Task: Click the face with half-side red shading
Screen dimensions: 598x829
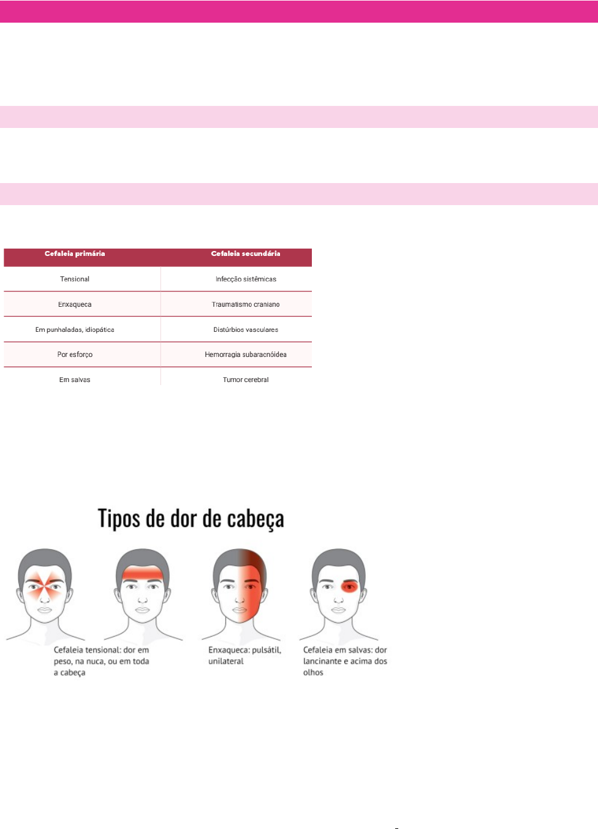Action: [x=240, y=588]
